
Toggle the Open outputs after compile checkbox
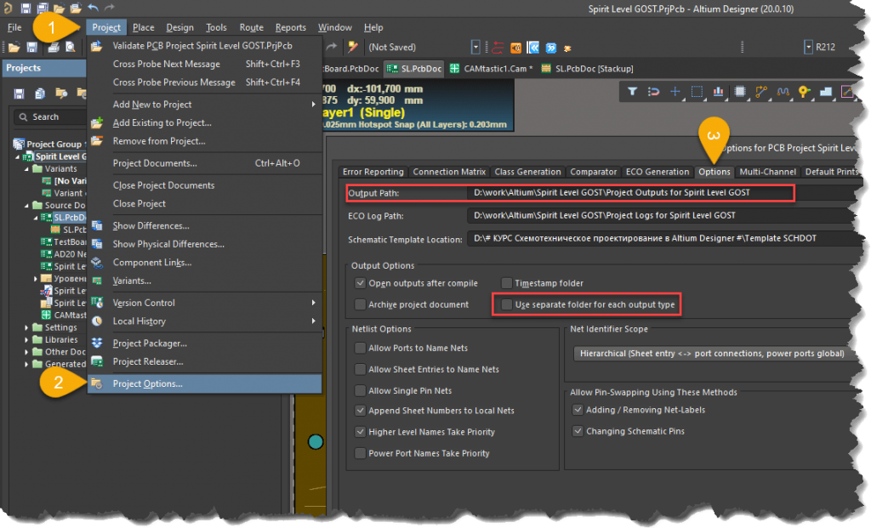pyautogui.click(x=361, y=283)
